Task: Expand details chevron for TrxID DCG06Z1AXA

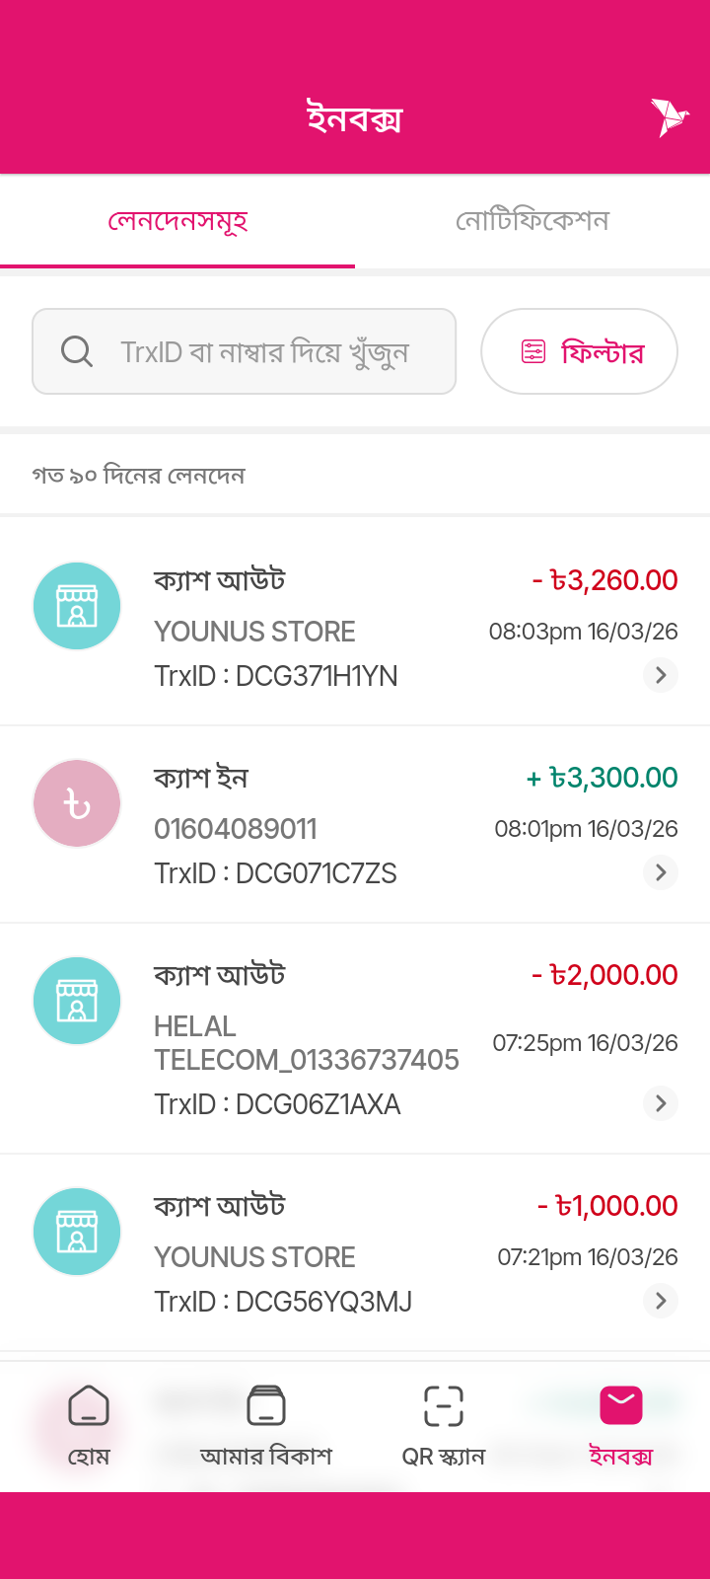Action: (x=661, y=1103)
